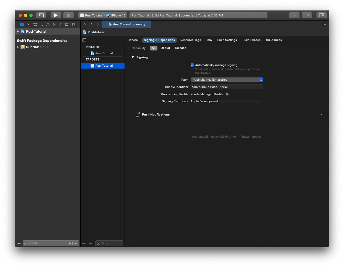Screen dimensions: 344x267
Task: Open the Find navigator magnifier icon
Action: [41, 24]
